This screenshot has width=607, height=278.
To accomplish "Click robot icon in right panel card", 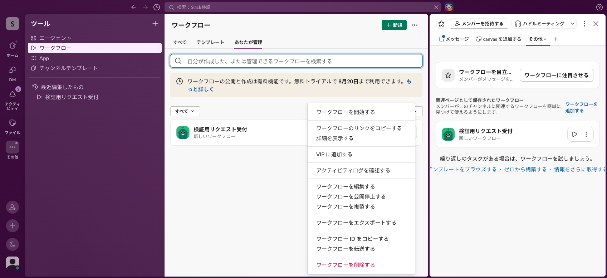I will tap(448, 134).
